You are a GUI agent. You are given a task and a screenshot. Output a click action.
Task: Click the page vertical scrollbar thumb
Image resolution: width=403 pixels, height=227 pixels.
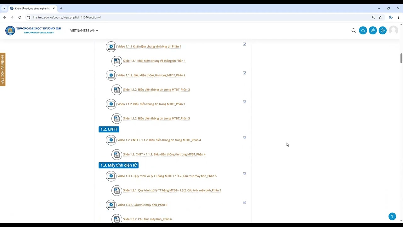coord(401,58)
